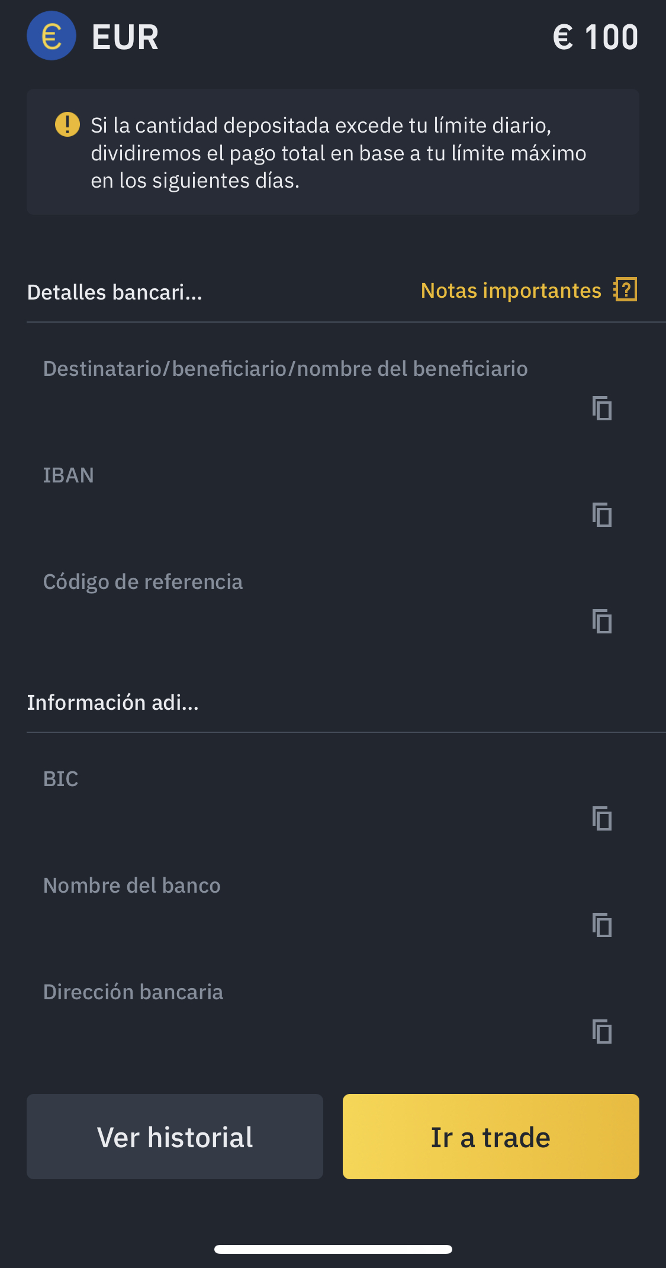Tap the daily limit notice text
The image size is (666, 1268).
[338, 153]
